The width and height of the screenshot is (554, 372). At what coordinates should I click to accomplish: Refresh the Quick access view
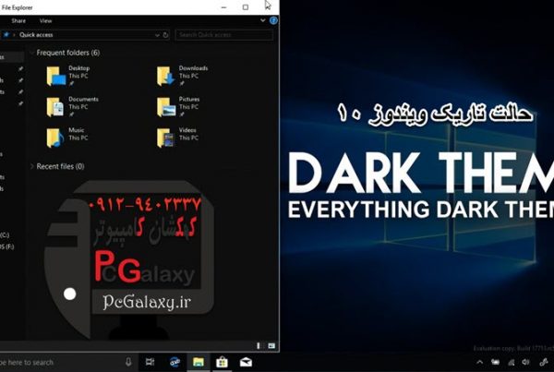tap(165, 35)
